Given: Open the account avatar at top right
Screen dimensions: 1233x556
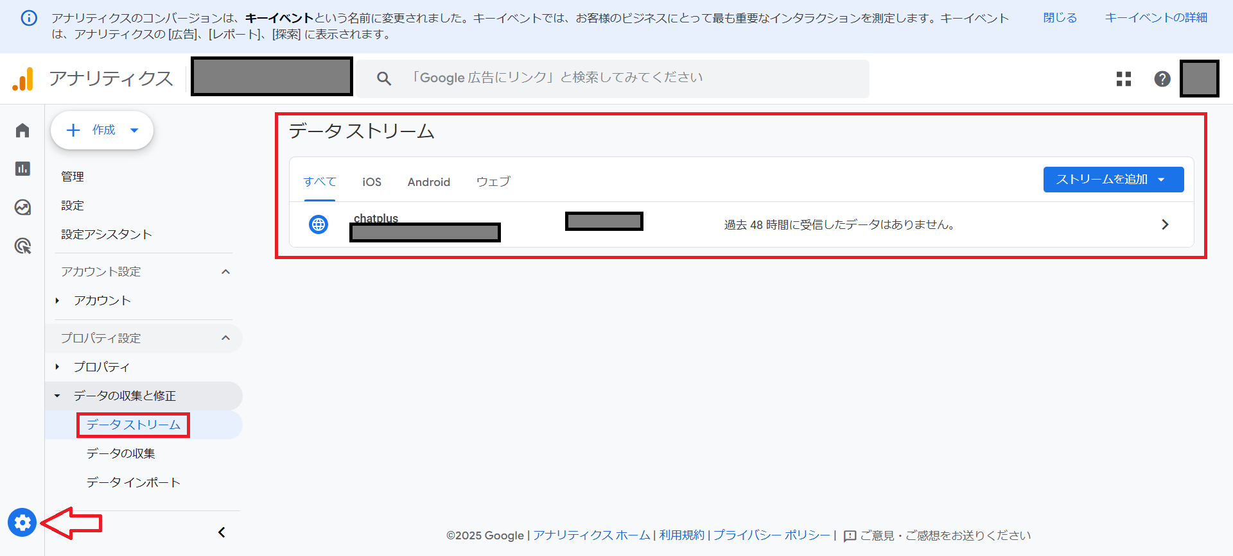Looking at the screenshot, I should [1200, 79].
